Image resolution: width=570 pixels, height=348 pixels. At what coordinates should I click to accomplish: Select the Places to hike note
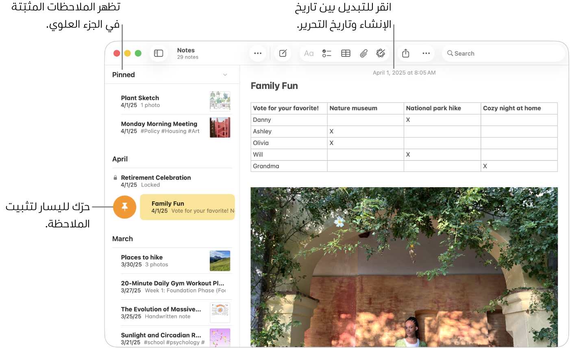click(163, 260)
